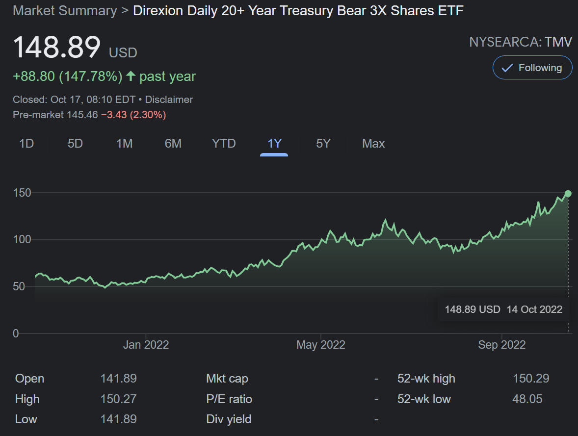Select the 1D time range tab

[x=26, y=143]
